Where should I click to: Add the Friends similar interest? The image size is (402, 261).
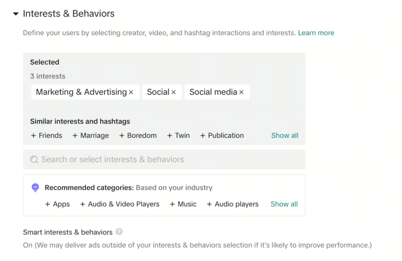[47, 135]
